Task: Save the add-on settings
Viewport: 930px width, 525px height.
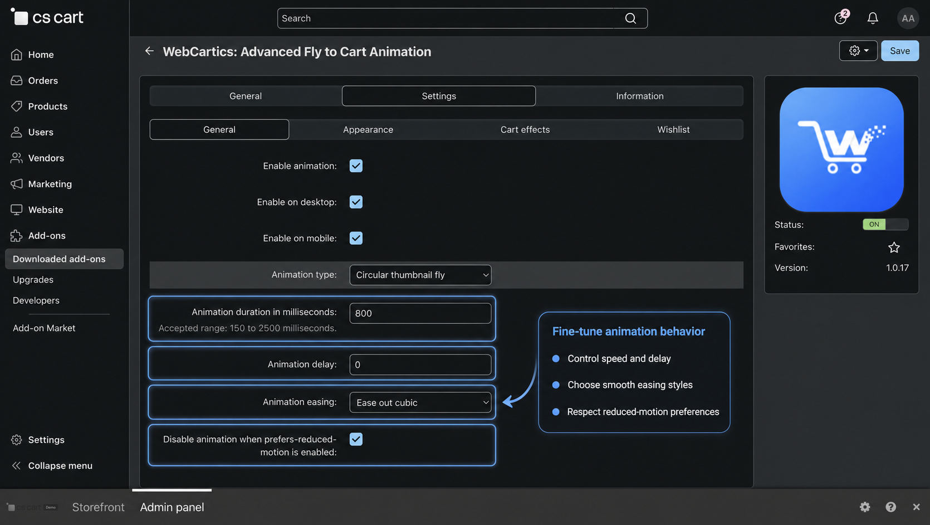Action: pyautogui.click(x=900, y=51)
